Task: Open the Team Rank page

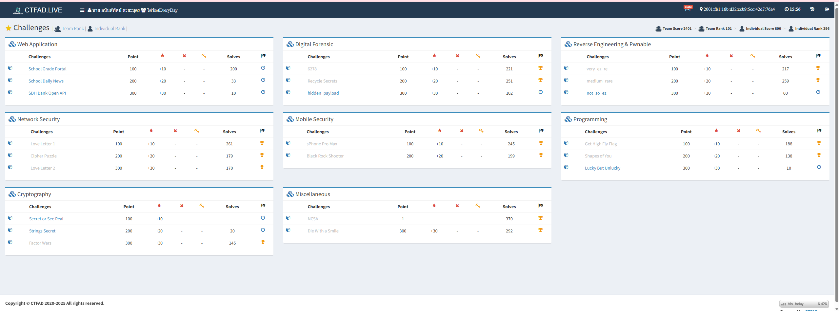Action: (x=73, y=29)
